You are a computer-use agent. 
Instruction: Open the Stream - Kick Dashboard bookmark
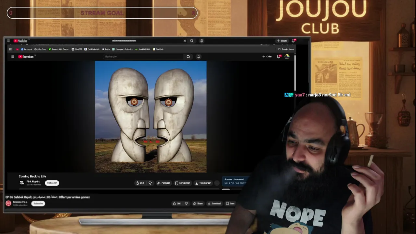click(59, 49)
